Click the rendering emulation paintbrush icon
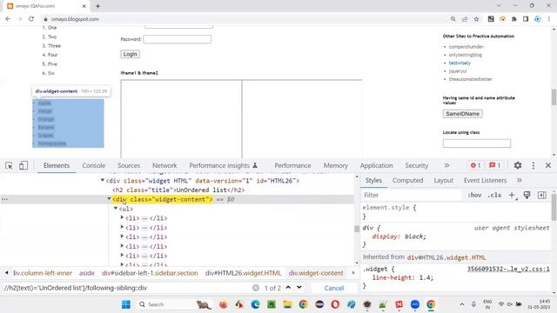557x313 pixels. (x=527, y=195)
